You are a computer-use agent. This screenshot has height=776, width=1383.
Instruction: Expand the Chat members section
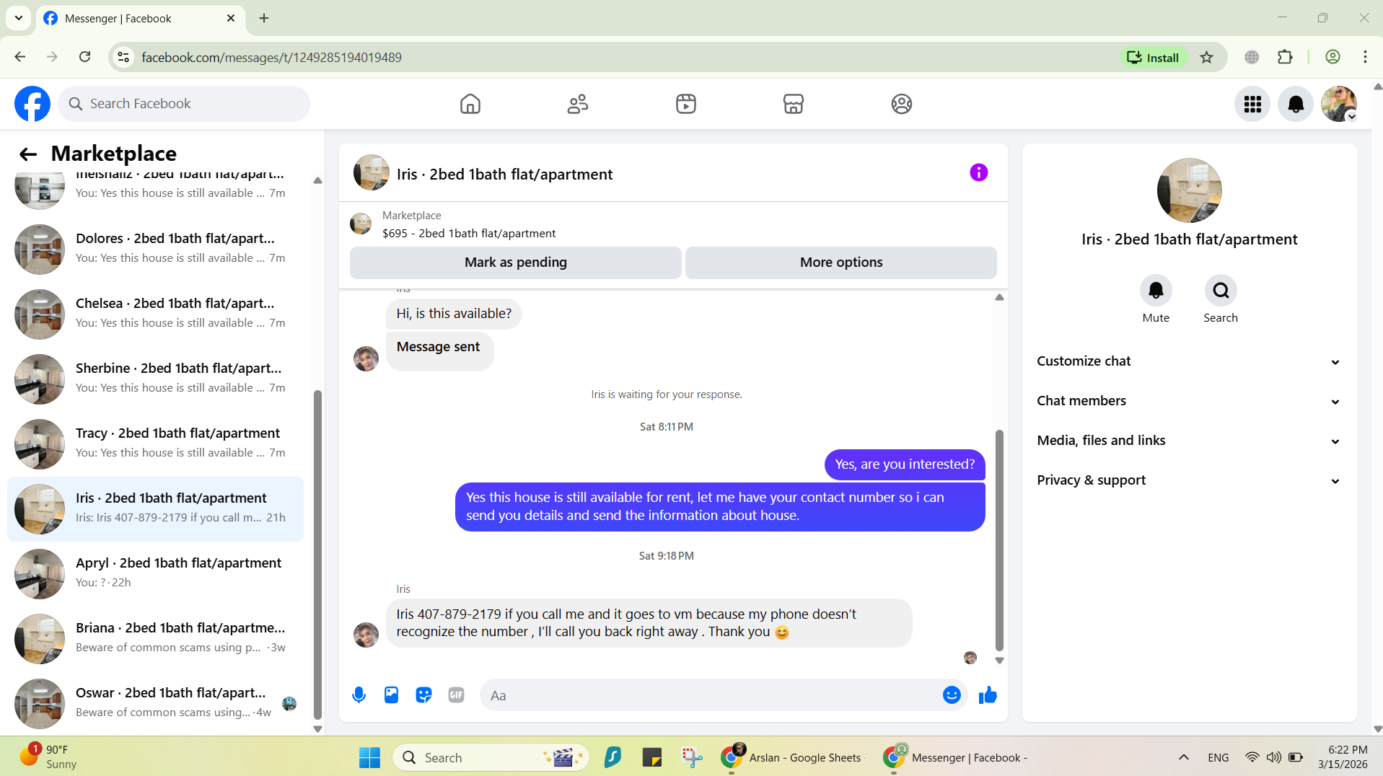pos(1189,401)
